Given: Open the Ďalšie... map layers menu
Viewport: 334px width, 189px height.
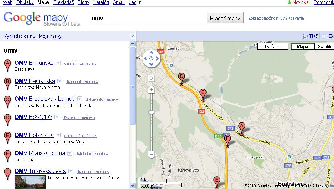Looking at the screenshot, I should (x=273, y=46).
